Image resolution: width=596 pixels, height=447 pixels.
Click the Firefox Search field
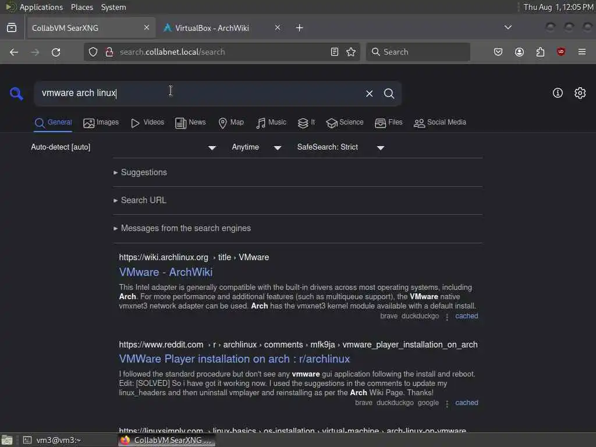[x=418, y=52]
